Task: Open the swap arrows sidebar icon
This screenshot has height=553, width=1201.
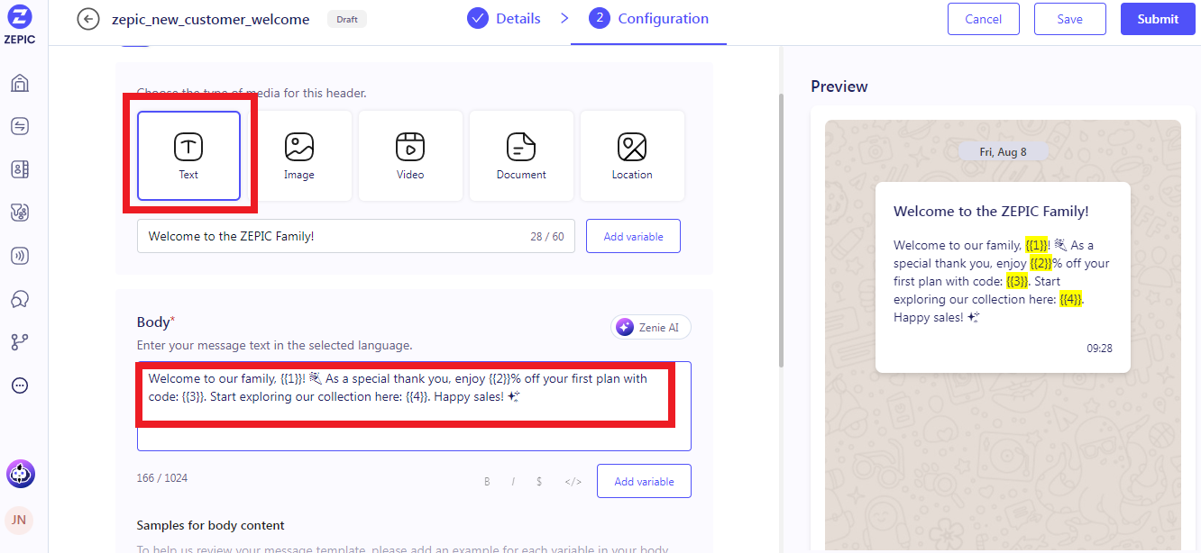Action: 20,126
